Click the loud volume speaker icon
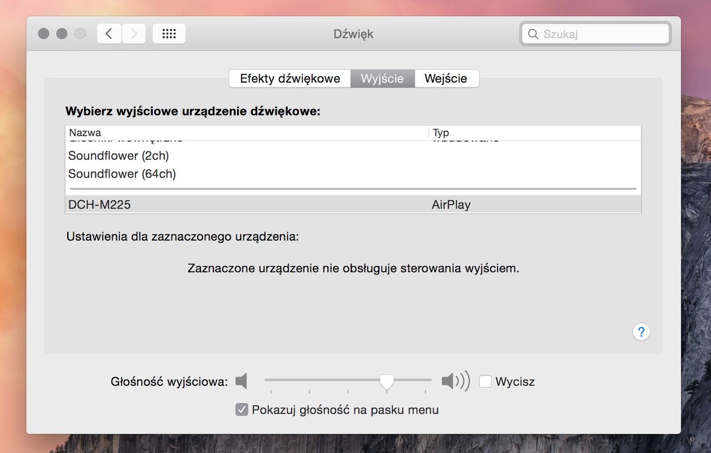Viewport: 711px width, 453px height. pos(456,381)
